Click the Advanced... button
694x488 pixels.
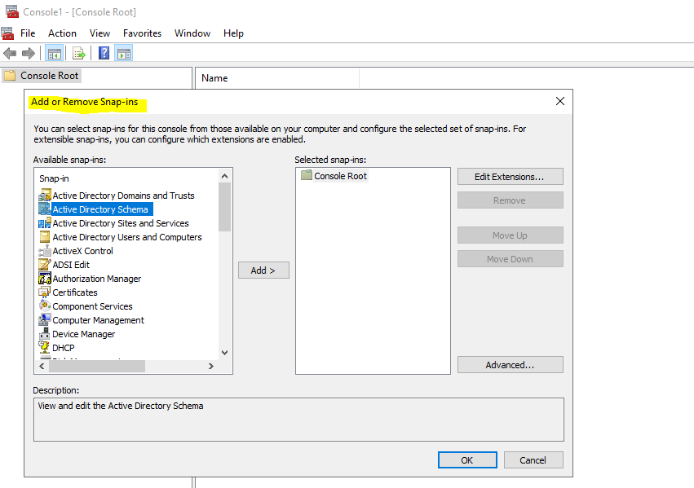pyautogui.click(x=511, y=365)
